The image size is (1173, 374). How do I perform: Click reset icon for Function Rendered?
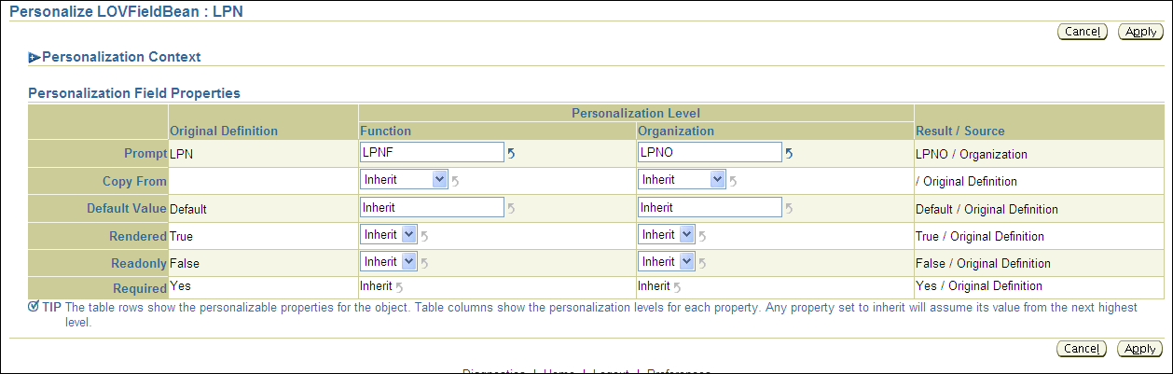click(425, 236)
